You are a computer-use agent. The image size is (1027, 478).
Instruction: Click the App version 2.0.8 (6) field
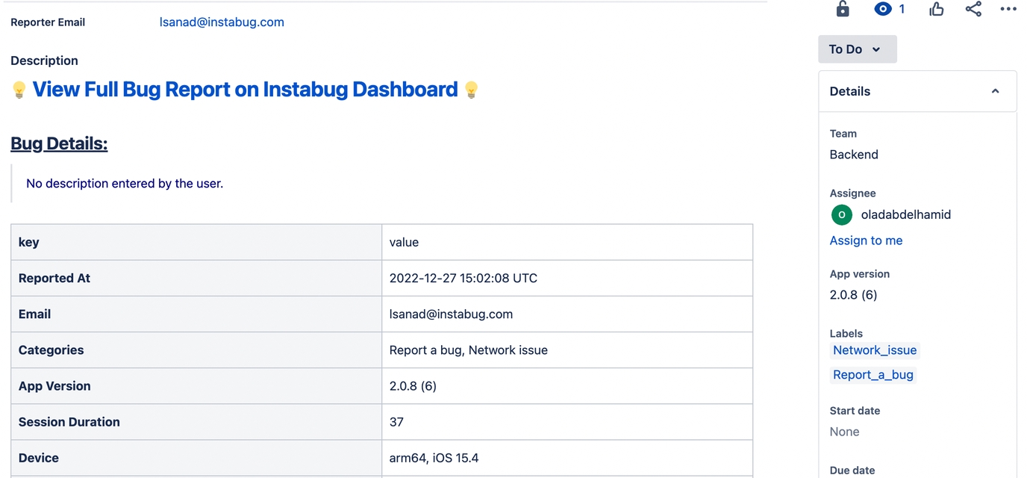853,295
